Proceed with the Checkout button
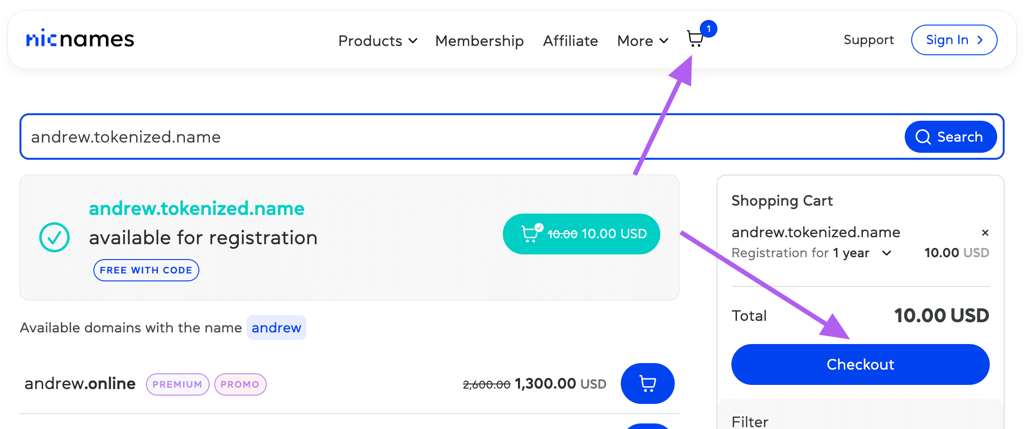The height and width of the screenshot is (429, 1026). pyautogui.click(x=860, y=364)
